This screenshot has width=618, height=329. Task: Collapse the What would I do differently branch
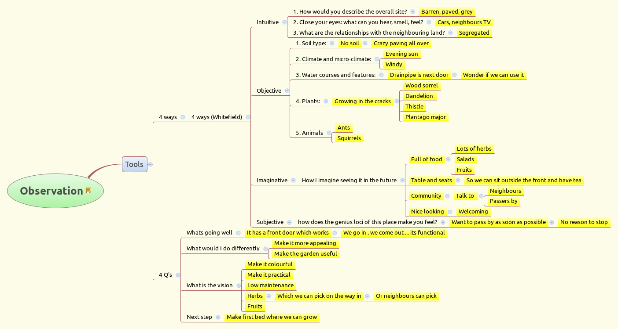(265, 249)
